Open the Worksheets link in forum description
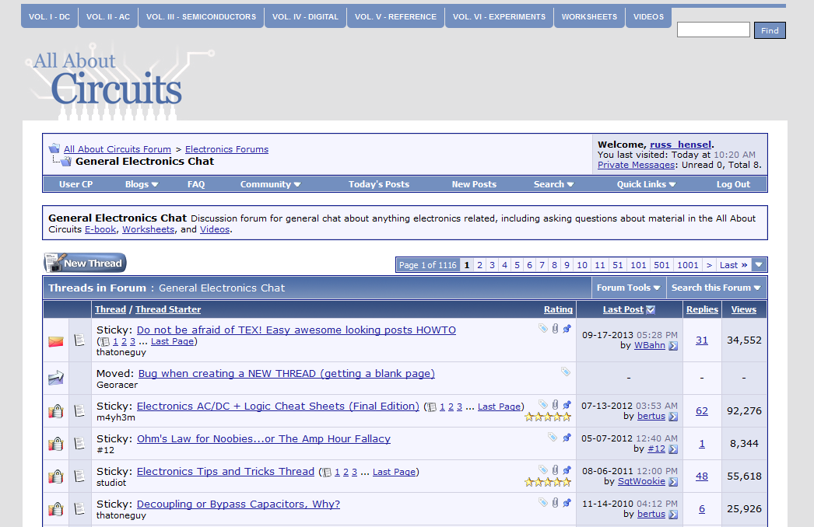Screen dimensions: 814x527 pos(148,229)
